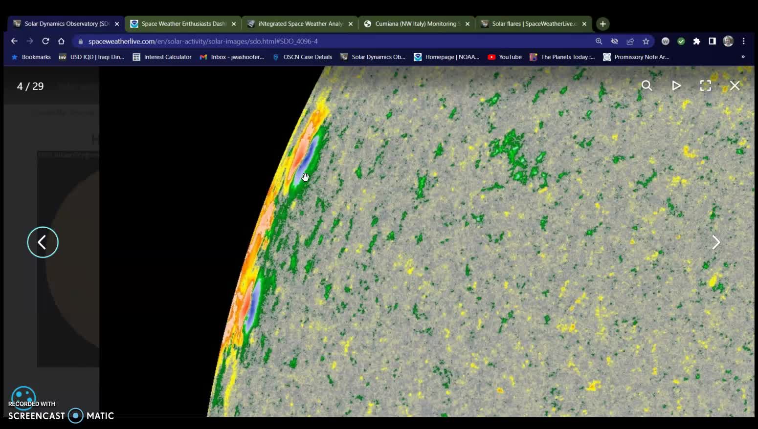Open the USD IQD Iraqi Dinar bookmark
The width and height of the screenshot is (758, 429).
pyautogui.click(x=91, y=57)
